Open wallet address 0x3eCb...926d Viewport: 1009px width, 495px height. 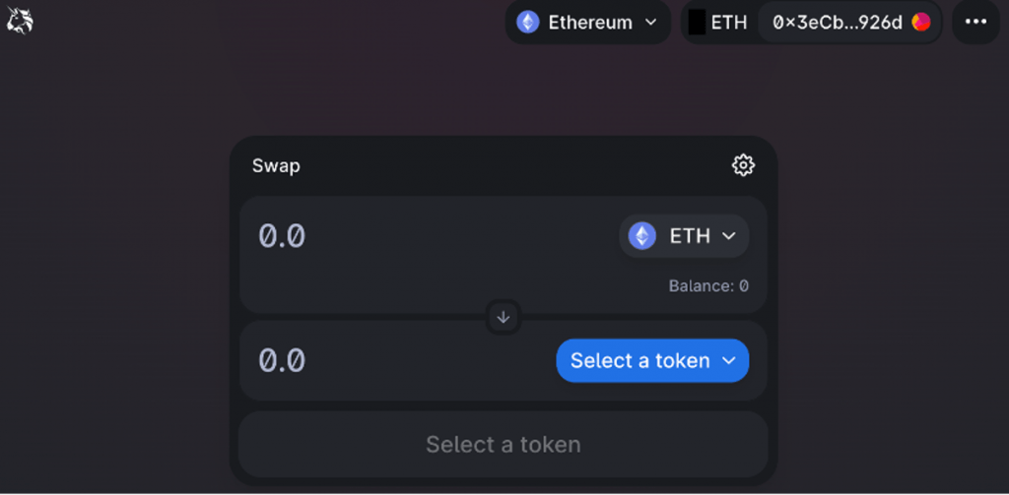point(838,22)
